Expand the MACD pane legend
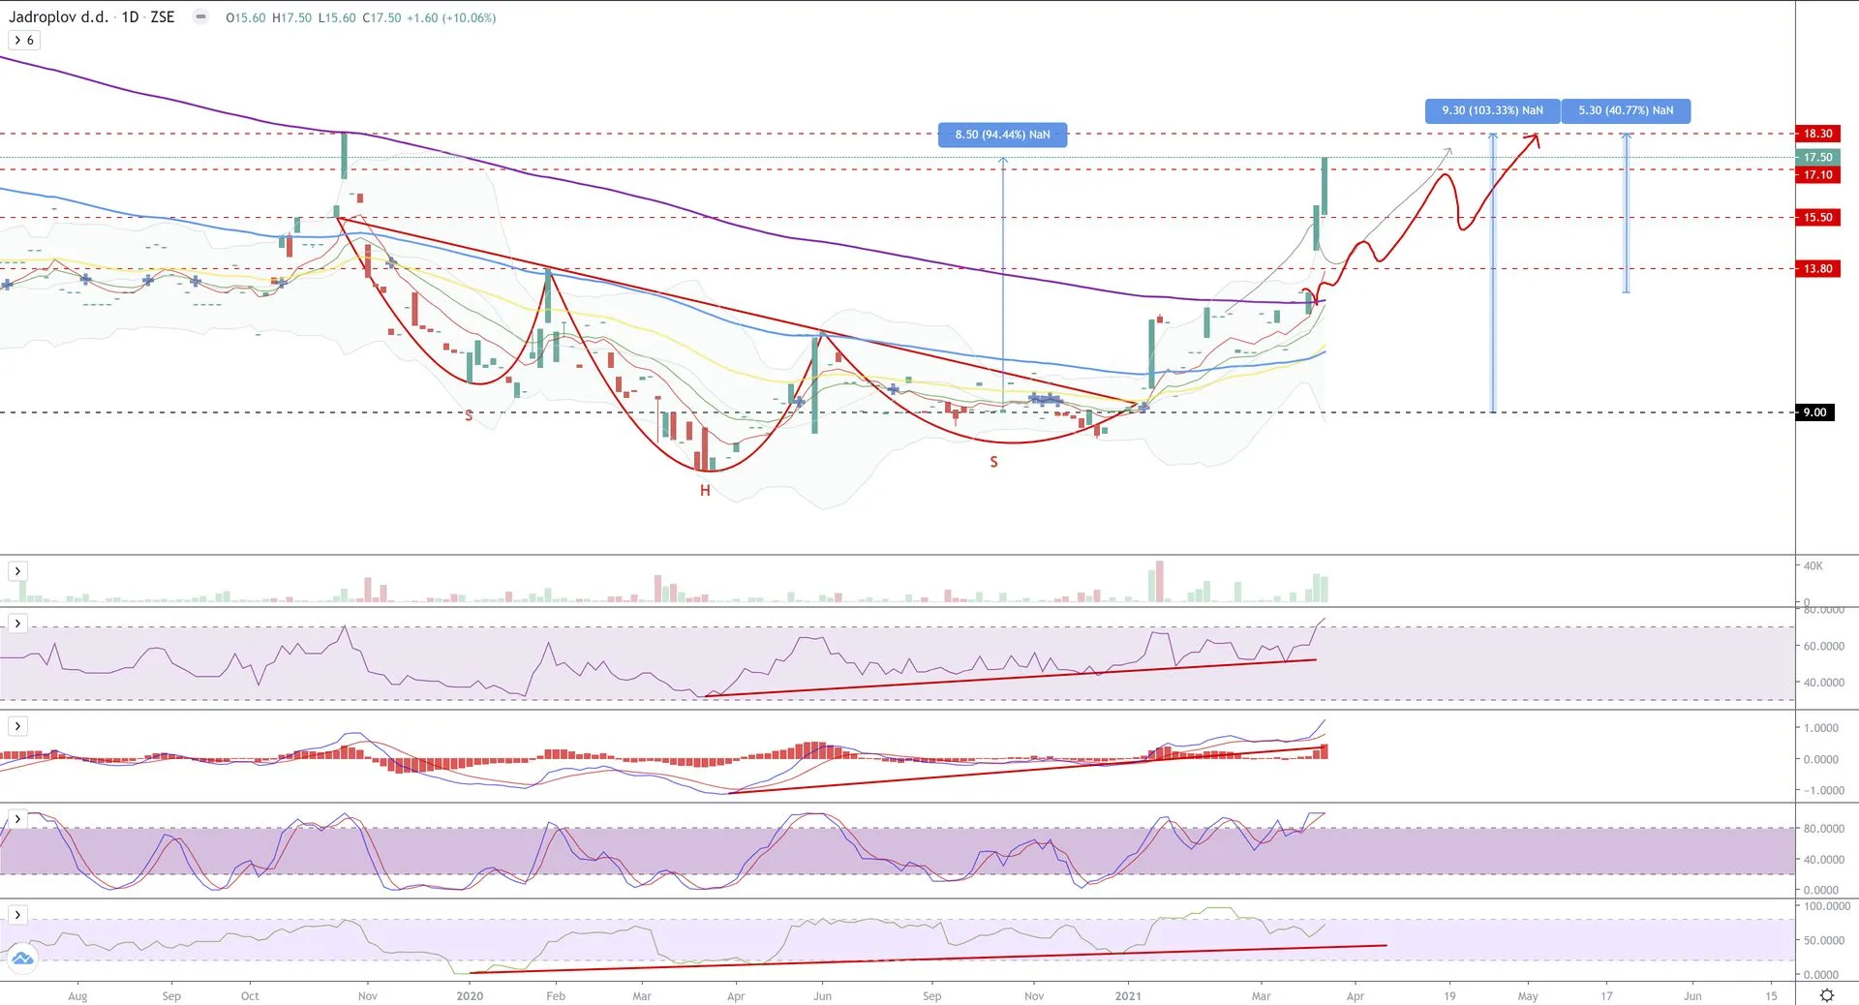Viewport: 1859px width, 1005px height. [17, 726]
